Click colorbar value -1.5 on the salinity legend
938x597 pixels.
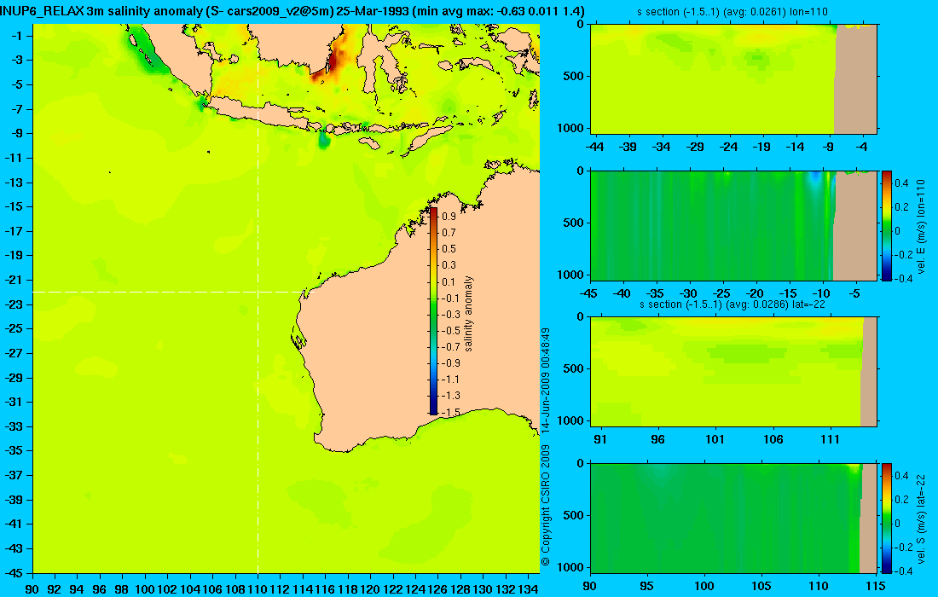[450, 412]
